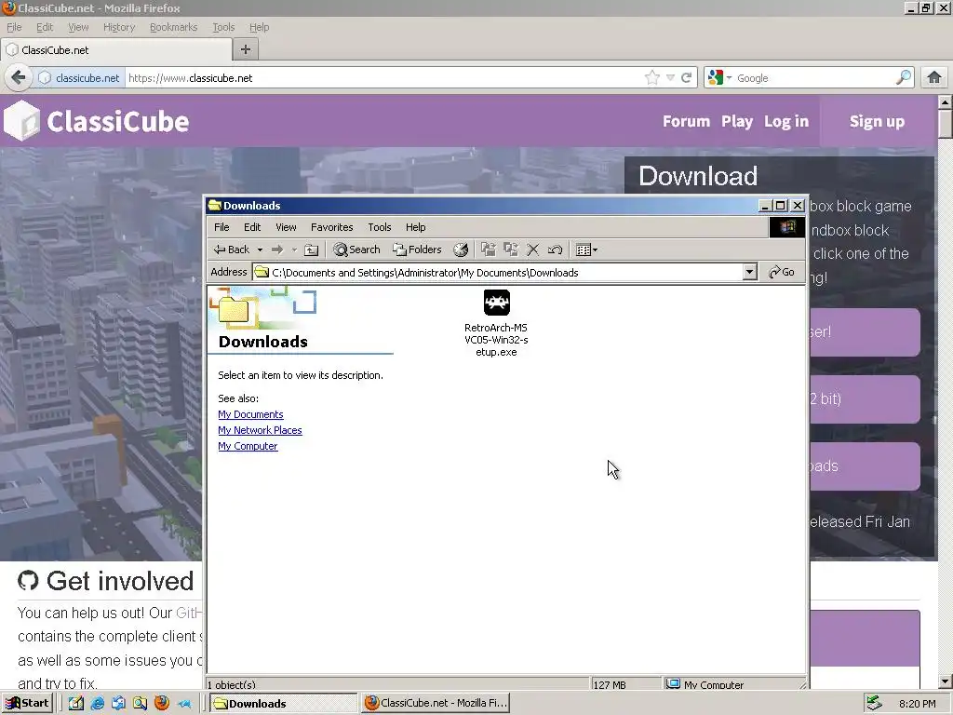Click the Explorer address path field
Image resolution: width=953 pixels, height=715 pixels.
tap(499, 272)
